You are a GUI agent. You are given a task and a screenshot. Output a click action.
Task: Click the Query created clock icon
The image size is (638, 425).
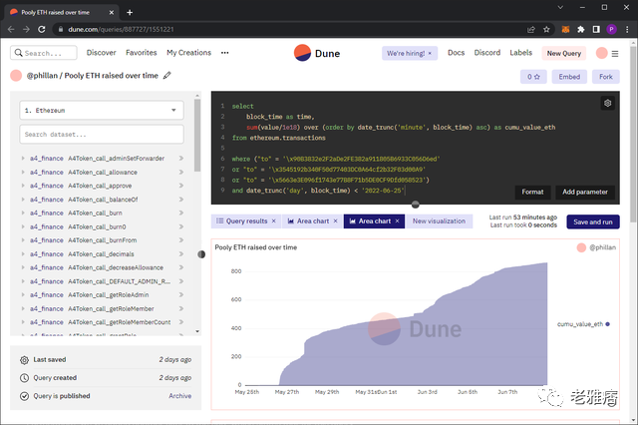[x=24, y=378]
